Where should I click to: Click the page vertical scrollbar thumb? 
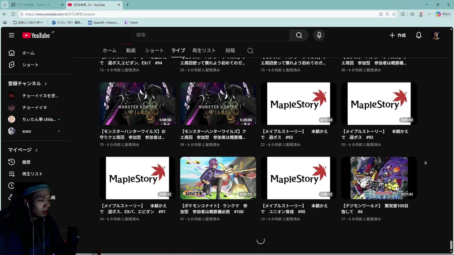[x=452, y=245]
